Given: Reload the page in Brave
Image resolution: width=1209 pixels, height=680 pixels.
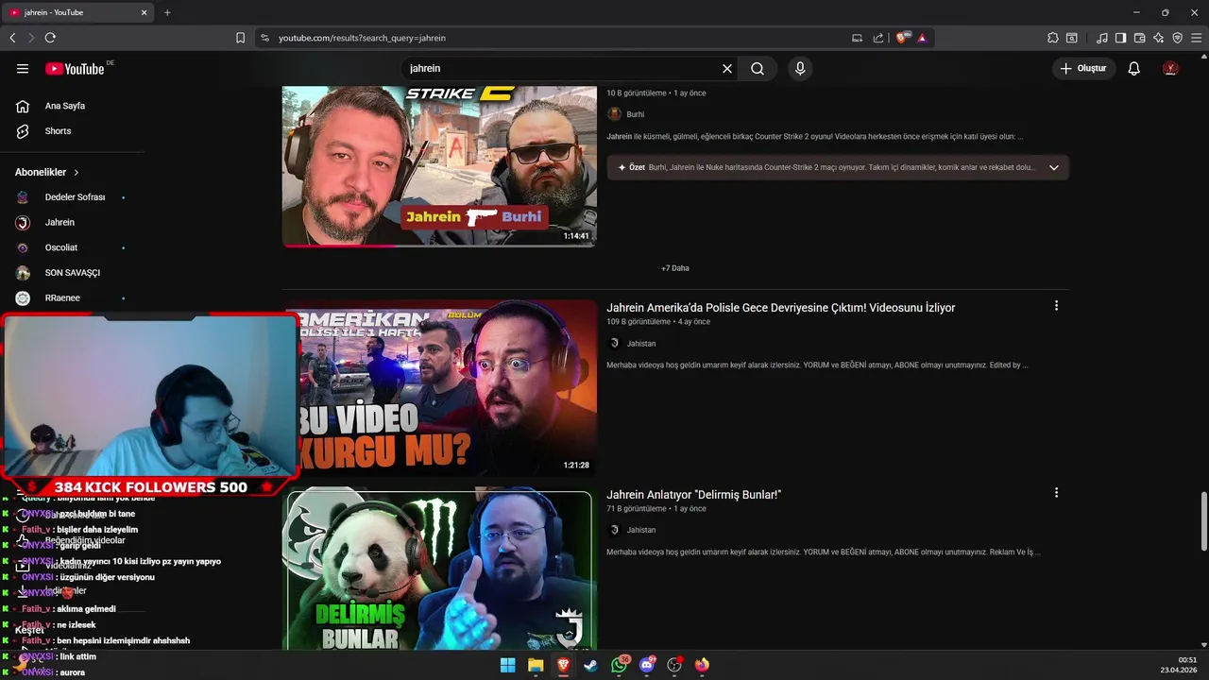Looking at the screenshot, I should tap(50, 38).
